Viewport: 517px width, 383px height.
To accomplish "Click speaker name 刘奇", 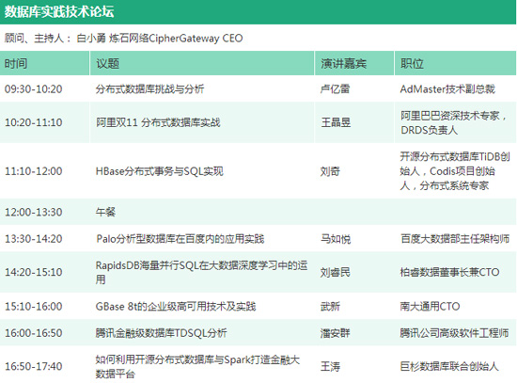I will click(x=330, y=171).
